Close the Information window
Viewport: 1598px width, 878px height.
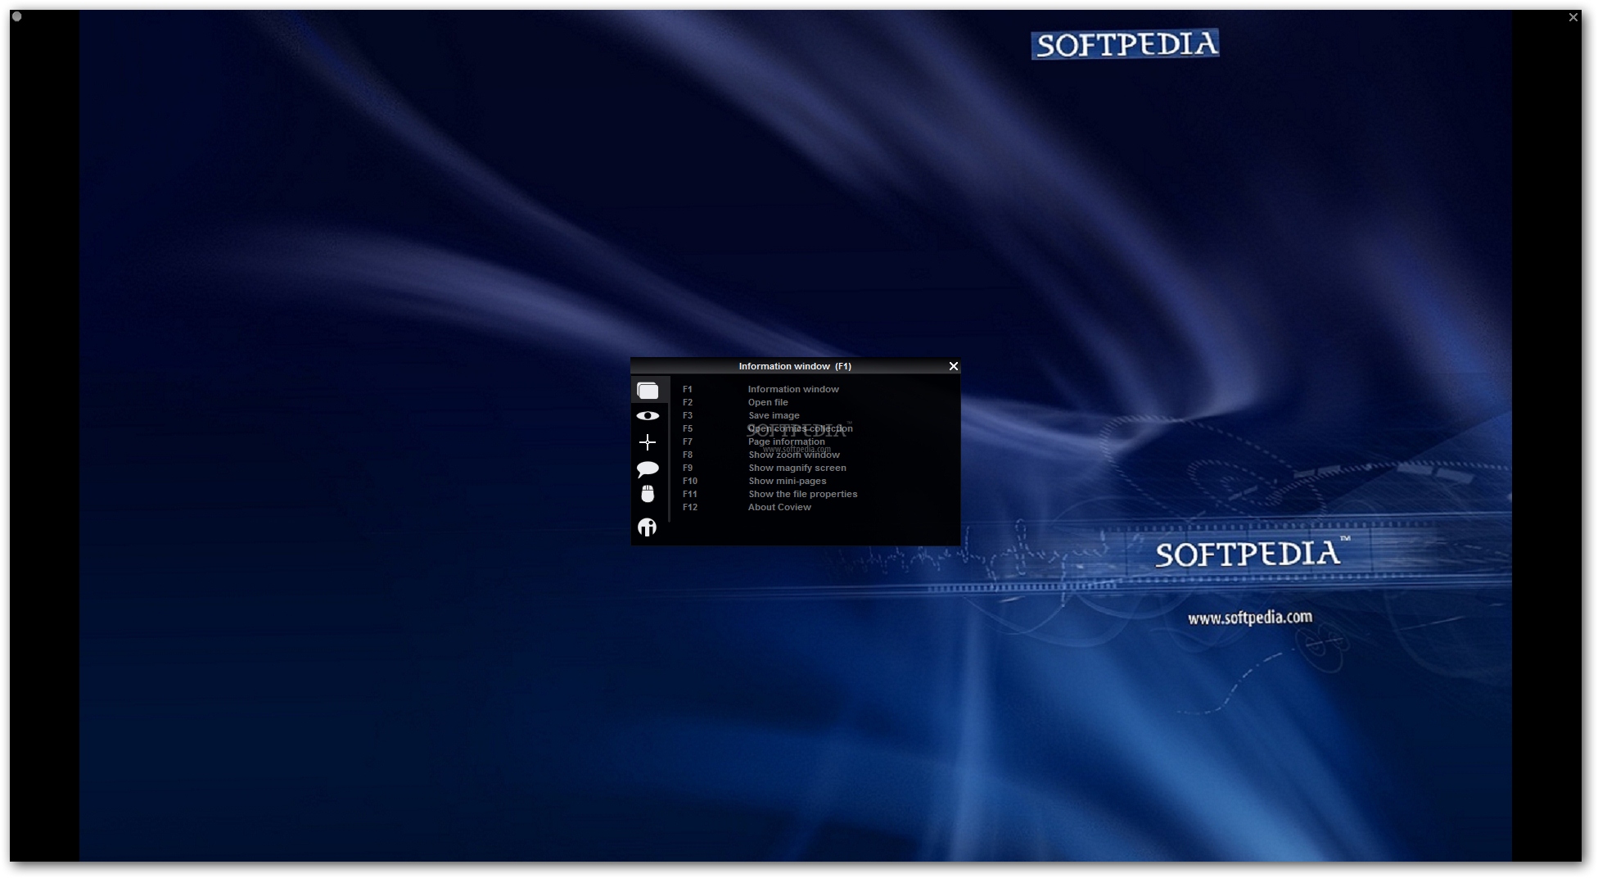click(x=953, y=366)
